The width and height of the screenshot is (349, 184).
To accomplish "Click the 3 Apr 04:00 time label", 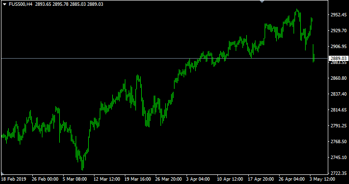I will click(x=198, y=179).
